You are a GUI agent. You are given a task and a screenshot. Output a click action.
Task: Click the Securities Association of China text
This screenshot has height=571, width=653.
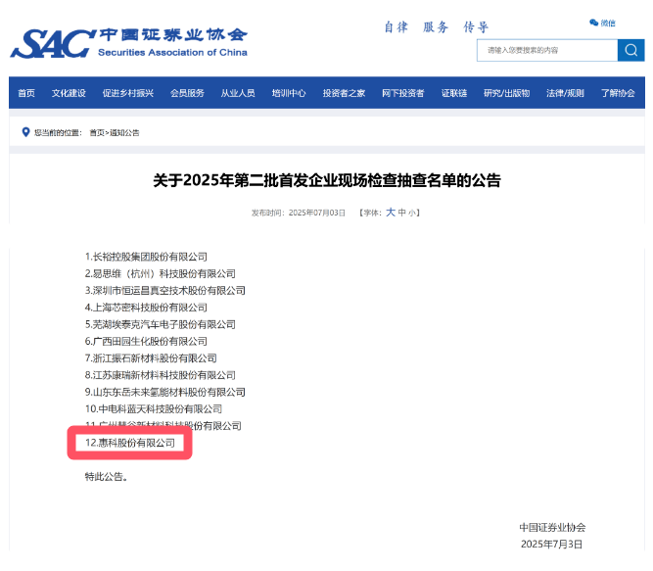pos(172,53)
